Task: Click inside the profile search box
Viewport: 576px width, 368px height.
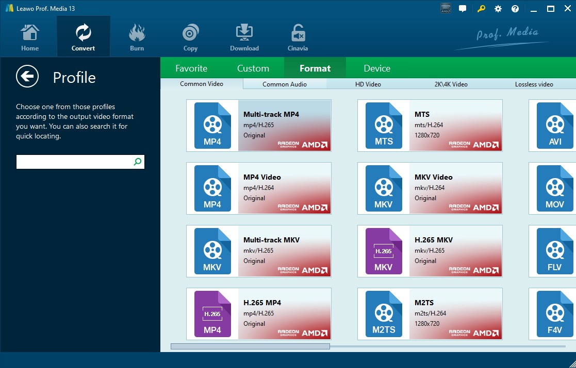Action: click(72, 162)
